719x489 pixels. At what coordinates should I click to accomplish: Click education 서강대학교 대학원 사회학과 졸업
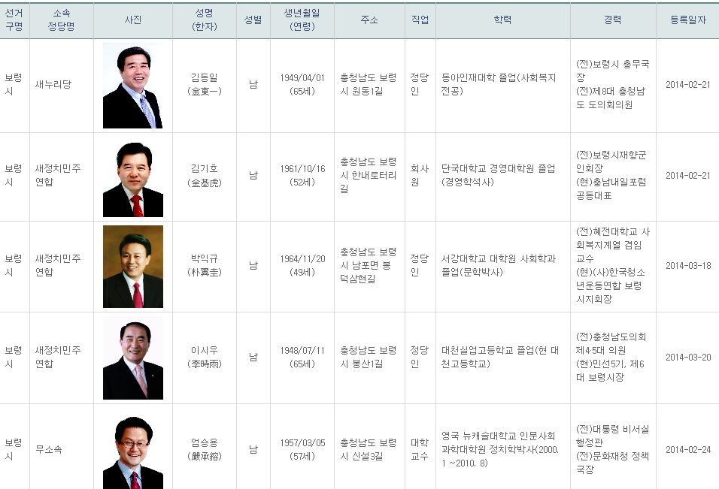click(499, 266)
